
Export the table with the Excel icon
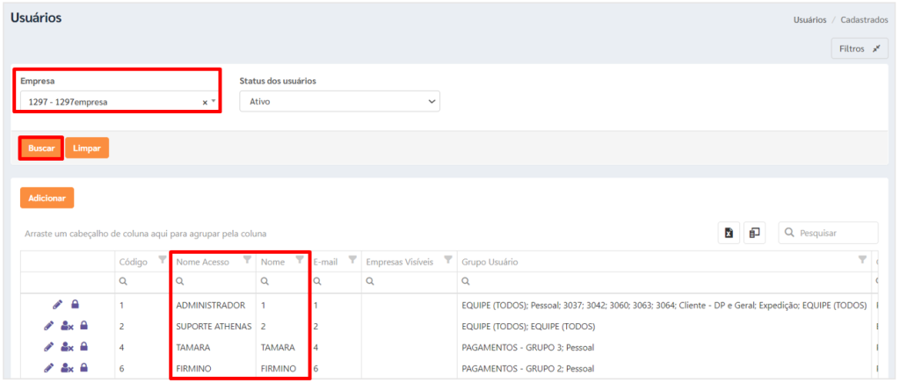[729, 233]
